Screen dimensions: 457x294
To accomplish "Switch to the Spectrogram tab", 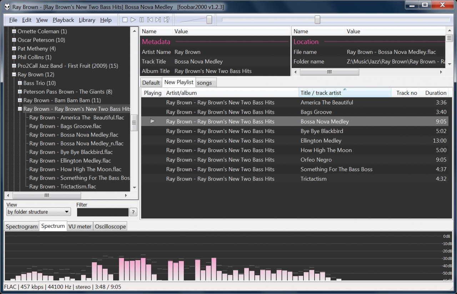I will pyautogui.click(x=21, y=227).
